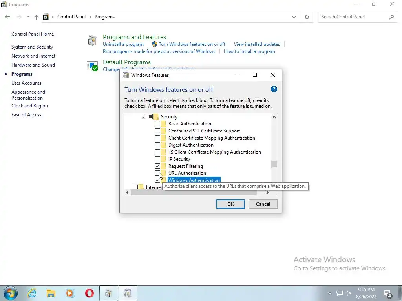Viewport: 402px width, 301px height.
Task: Open media player taskbar icon
Action: point(70,293)
